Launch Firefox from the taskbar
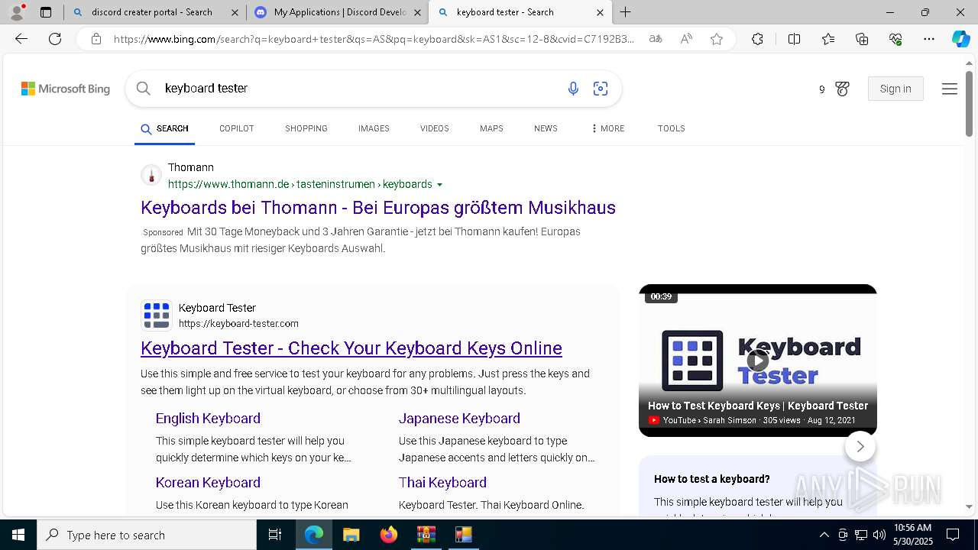 pos(389,535)
